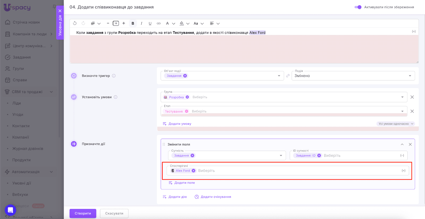The height and width of the screenshot is (219, 425).
Task: Apply italic formatting in editor
Action: coord(142,23)
